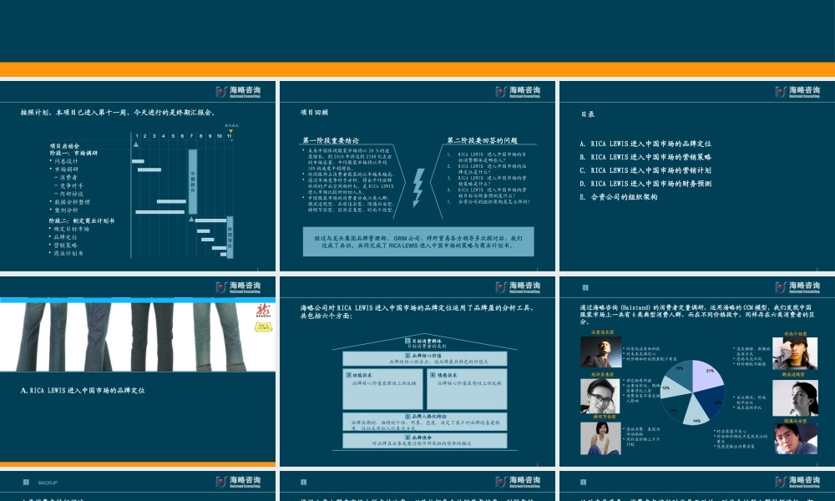Click the 情感诉求 box
Image resolution: width=835 pixels, height=501 pixels.
[467, 389]
